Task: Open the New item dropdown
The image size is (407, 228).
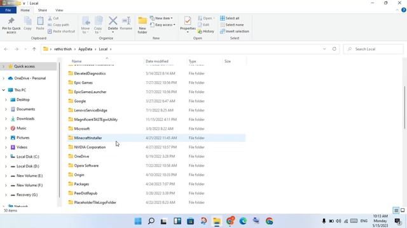Action: pyautogui.click(x=161, y=18)
